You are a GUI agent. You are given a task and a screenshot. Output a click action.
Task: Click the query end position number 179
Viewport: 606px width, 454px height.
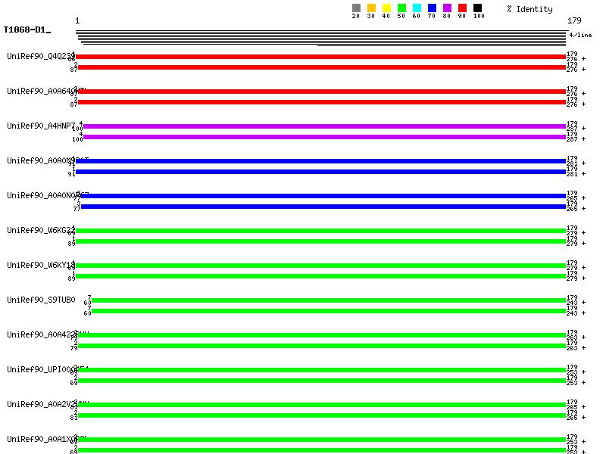click(574, 20)
